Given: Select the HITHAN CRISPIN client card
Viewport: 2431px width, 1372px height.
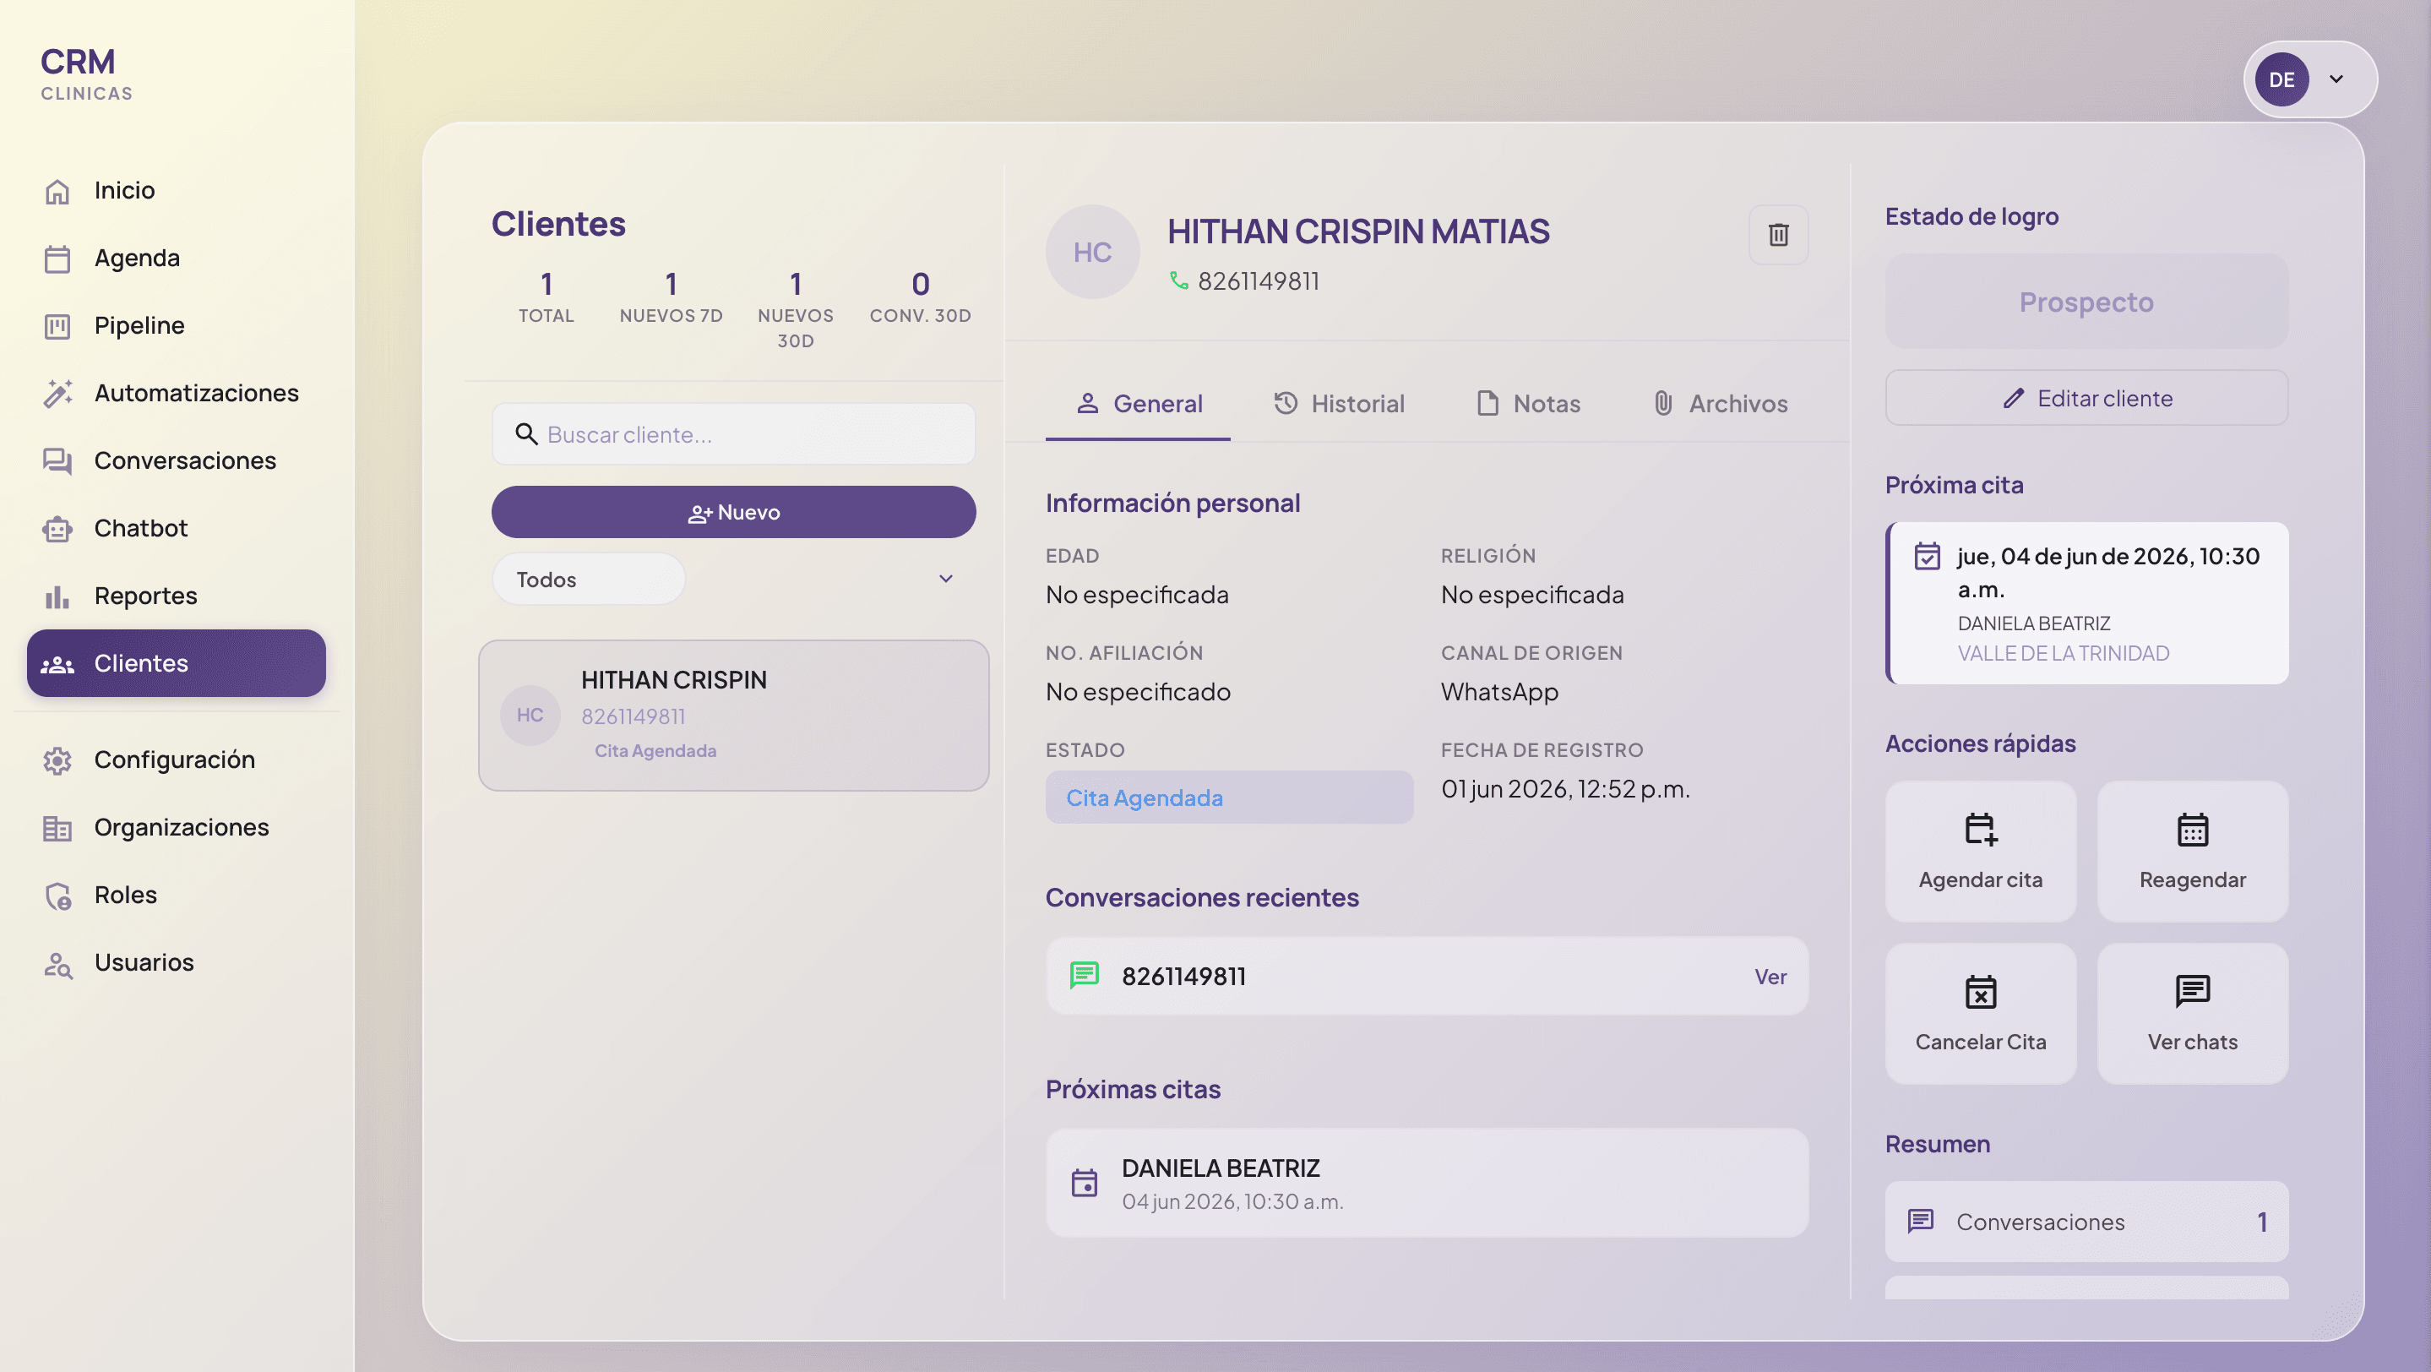Looking at the screenshot, I should coord(733,716).
